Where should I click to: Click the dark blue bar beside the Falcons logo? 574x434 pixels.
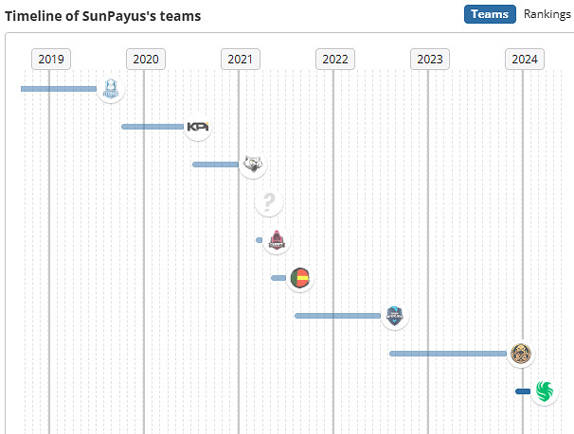click(x=523, y=391)
